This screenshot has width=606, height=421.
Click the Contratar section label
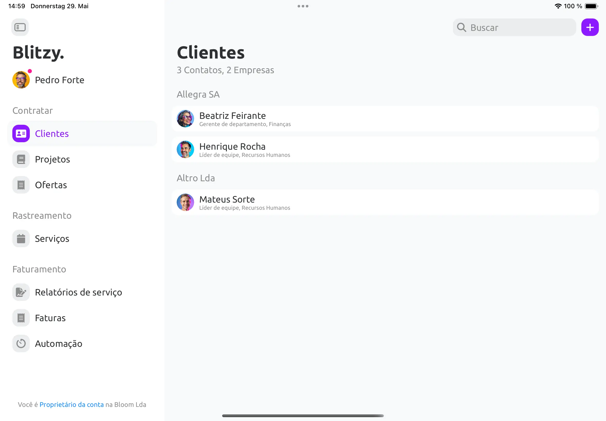click(33, 111)
